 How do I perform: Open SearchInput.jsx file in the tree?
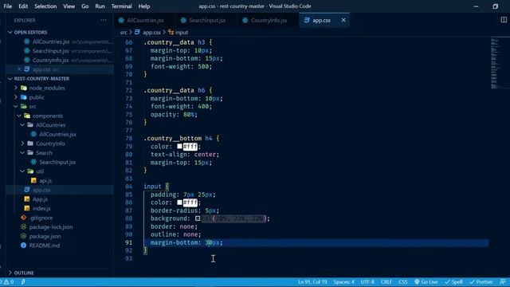pos(57,162)
